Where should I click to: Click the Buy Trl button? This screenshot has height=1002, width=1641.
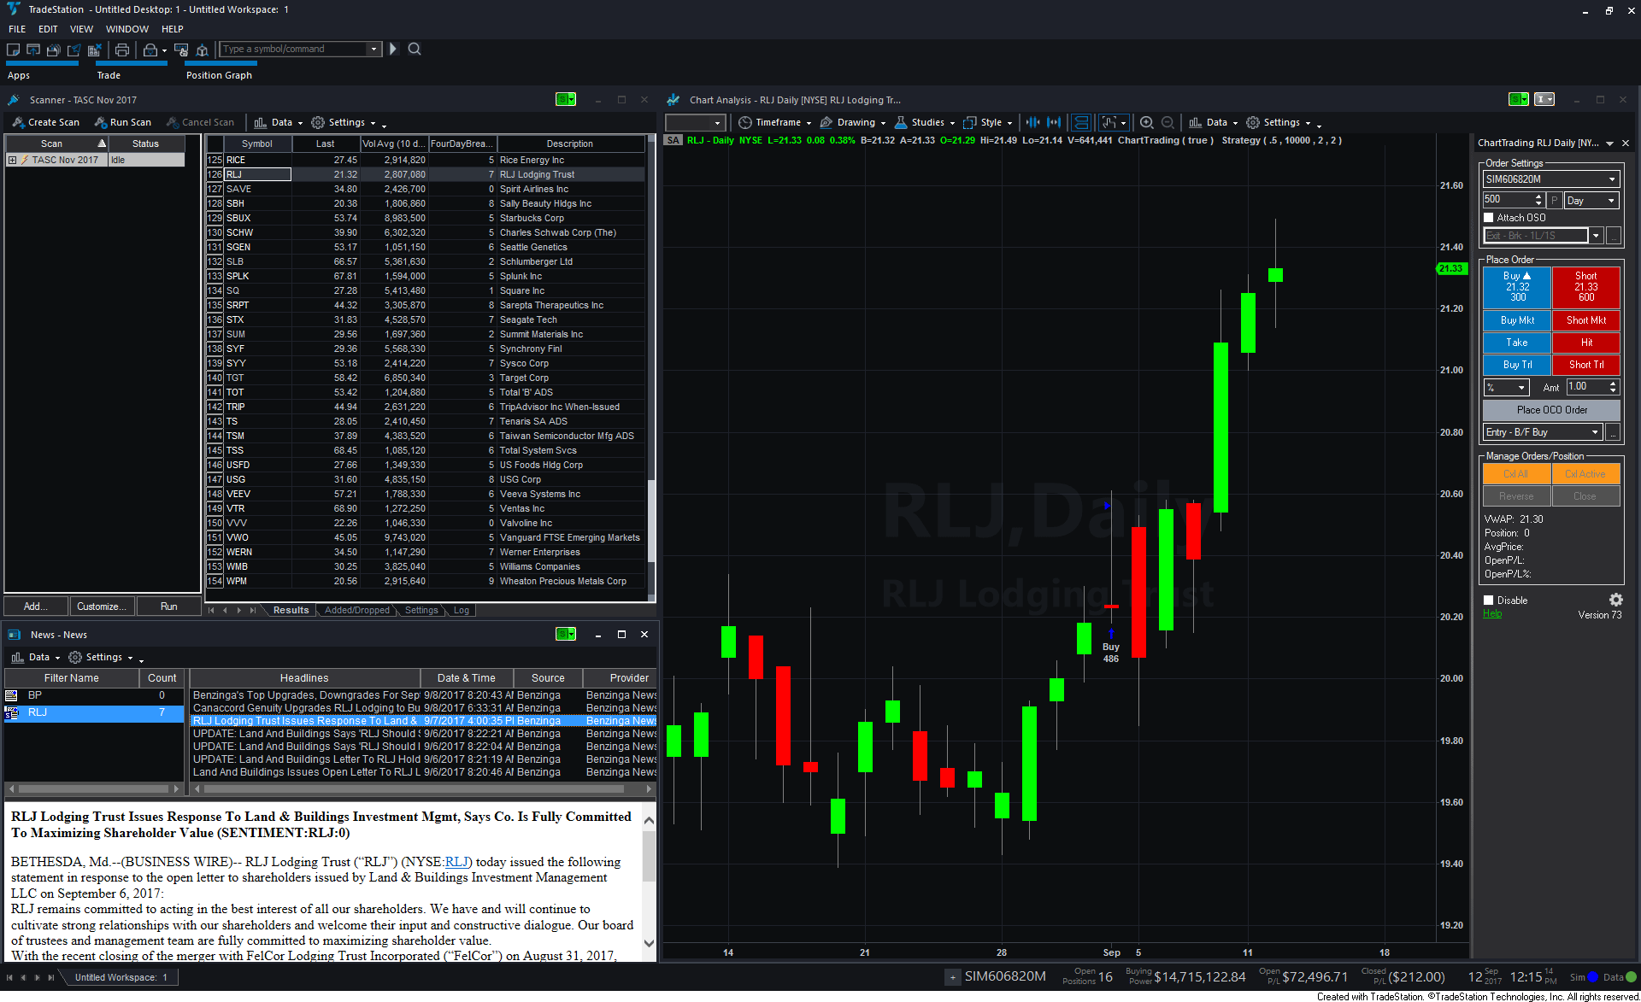pos(1517,365)
